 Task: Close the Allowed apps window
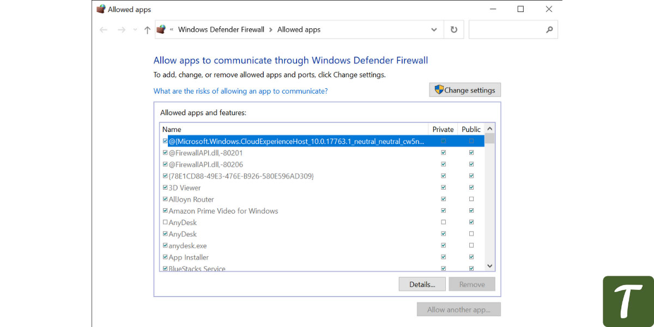(x=549, y=9)
